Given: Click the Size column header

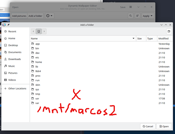Looking at the screenshot, I should coord(141,39).
